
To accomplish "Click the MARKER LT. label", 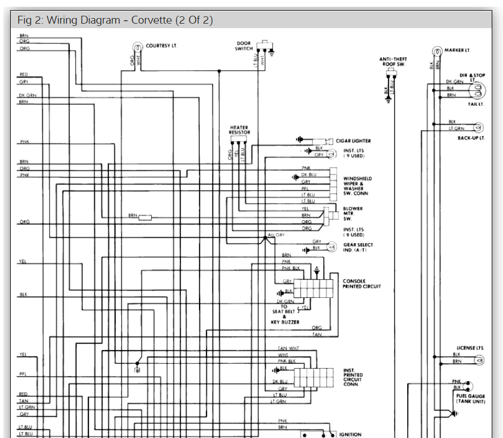I will tap(457, 50).
